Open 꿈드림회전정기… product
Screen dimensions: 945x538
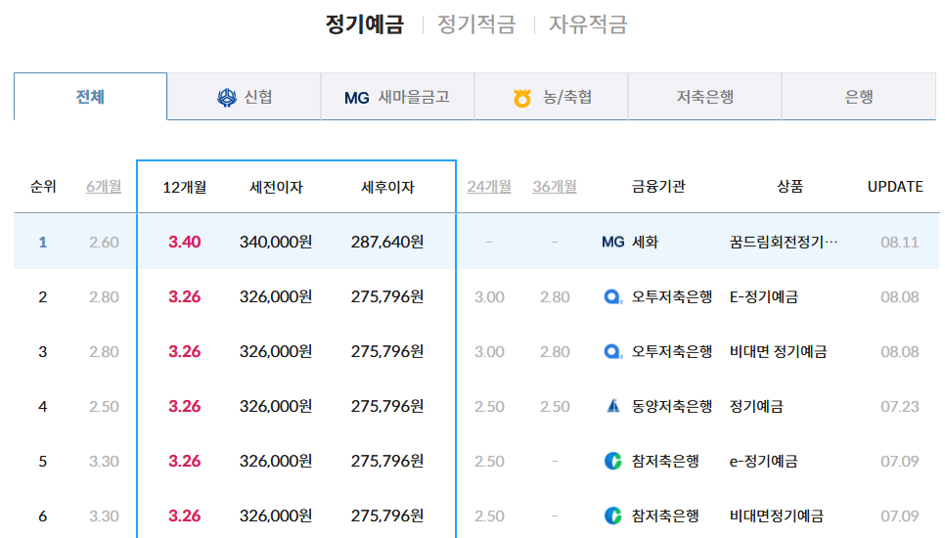[x=784, y=243]
